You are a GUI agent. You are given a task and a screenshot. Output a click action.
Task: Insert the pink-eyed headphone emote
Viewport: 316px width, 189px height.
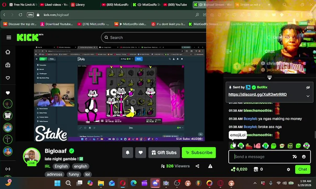click(306, 146)
